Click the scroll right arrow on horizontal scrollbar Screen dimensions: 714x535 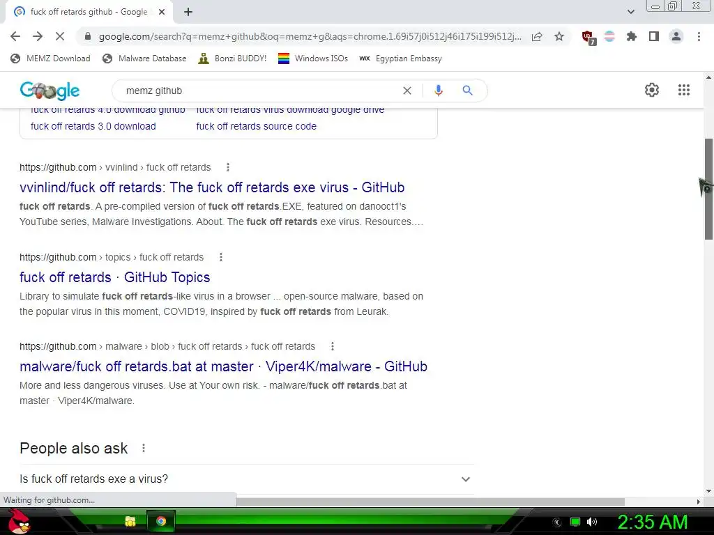click(x=699, y=502)
